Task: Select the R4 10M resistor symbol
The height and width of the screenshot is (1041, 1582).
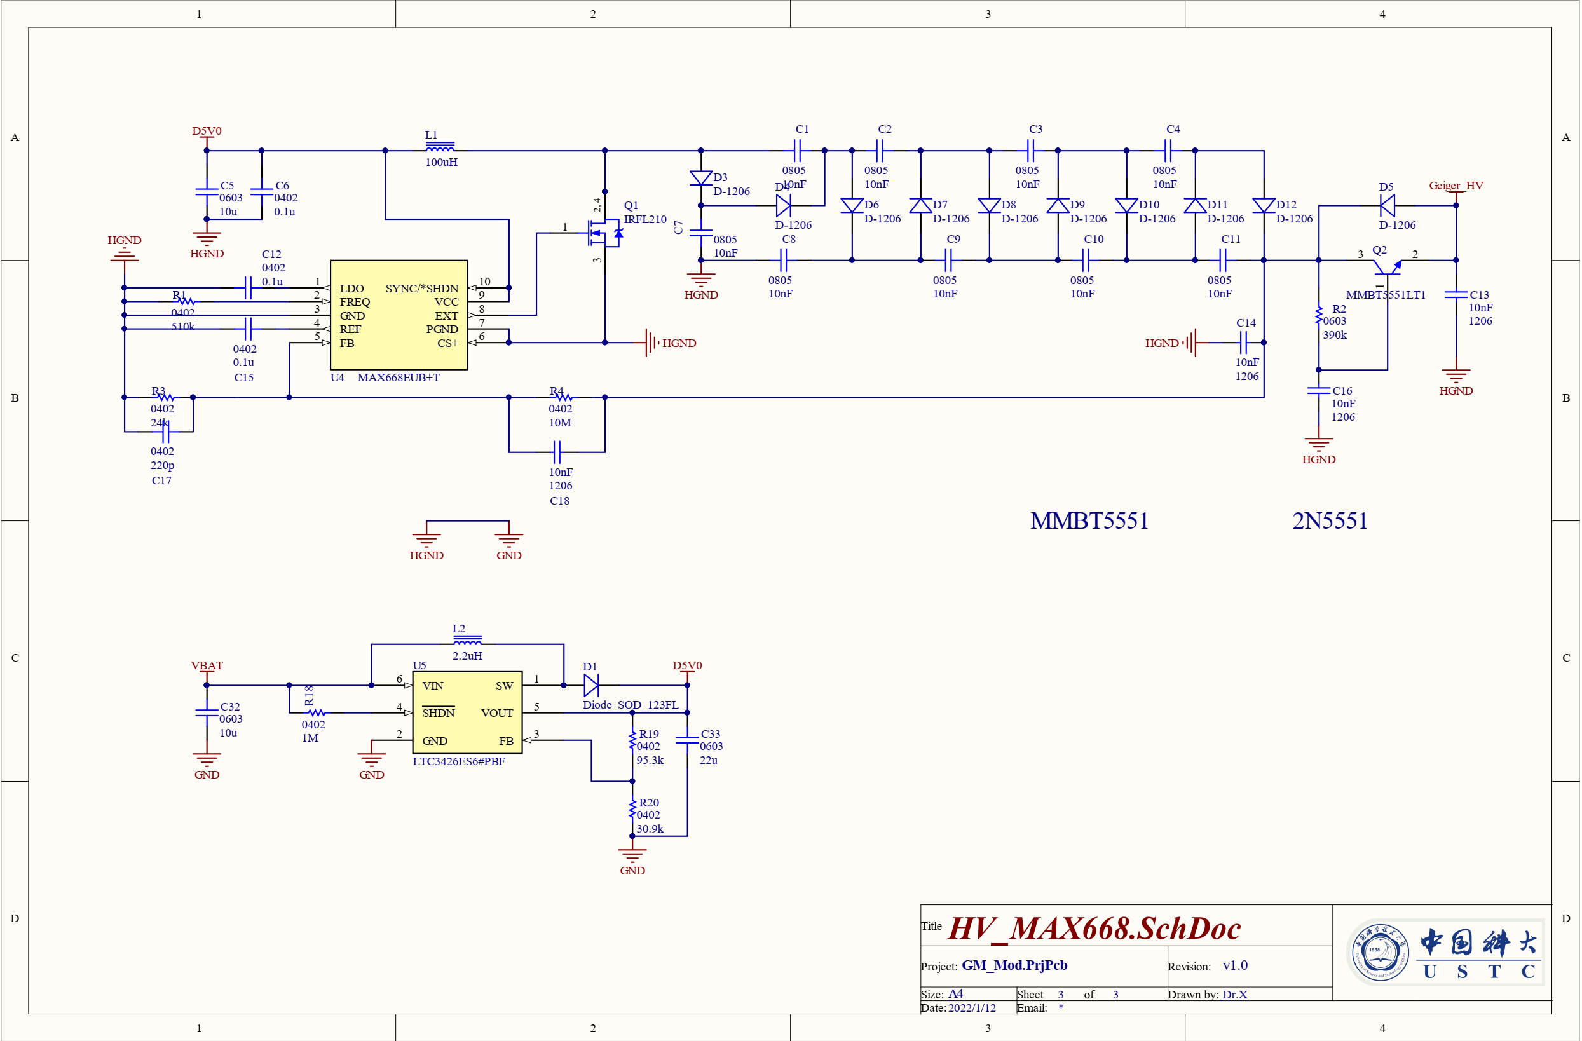Action: pyautogui.click(x=563, y=397)
